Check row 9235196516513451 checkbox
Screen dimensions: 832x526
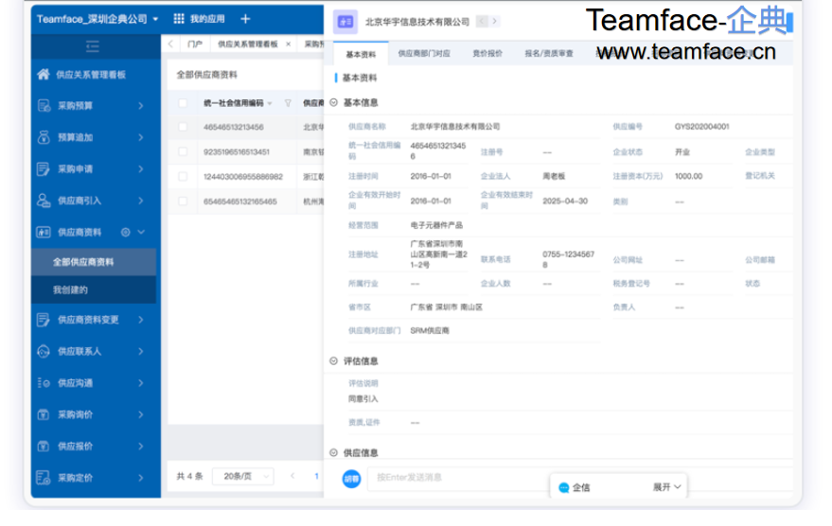(x=183, y=151)
